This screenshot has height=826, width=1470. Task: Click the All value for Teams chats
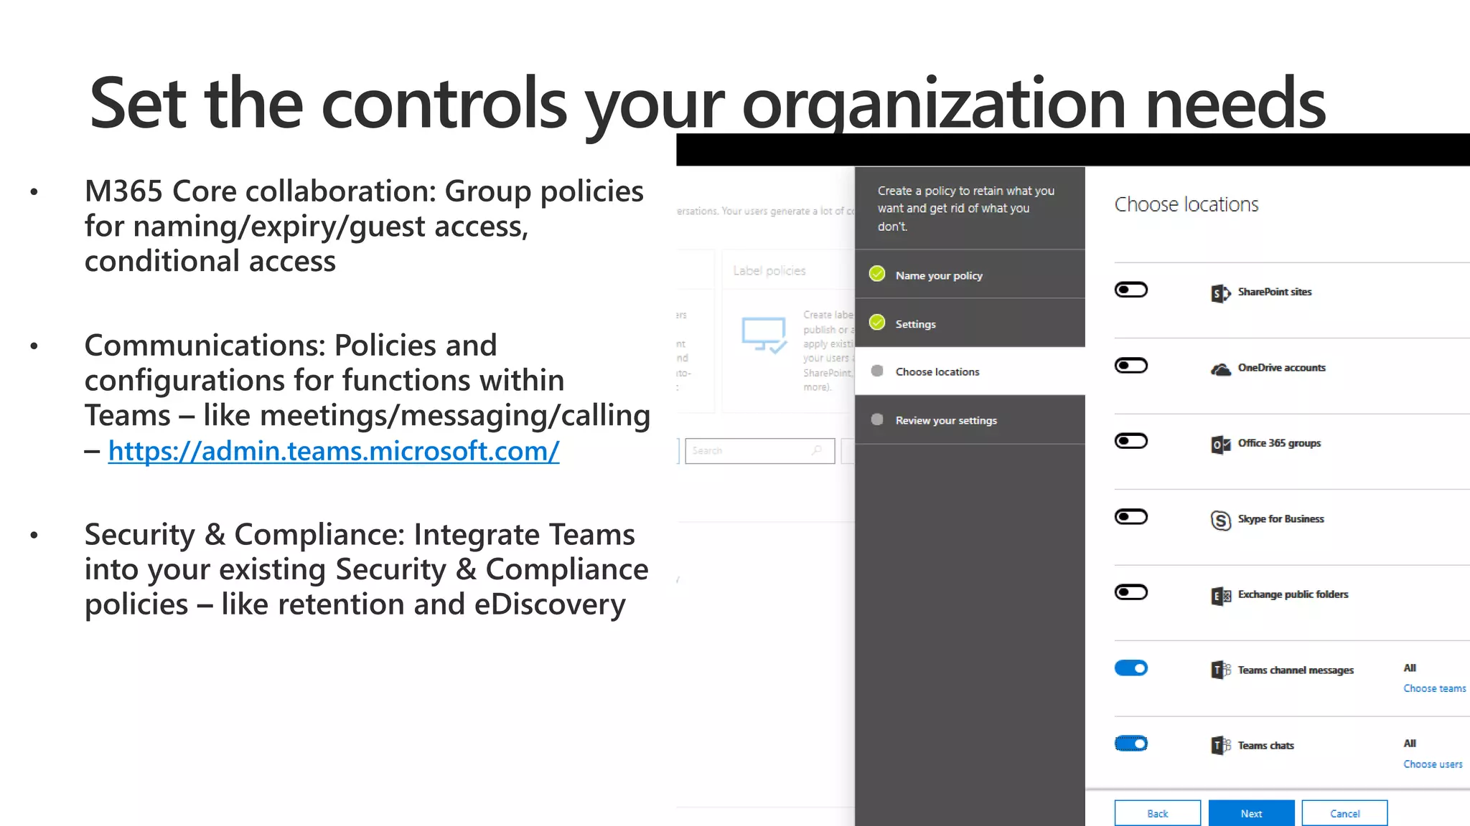point(1410,744)
